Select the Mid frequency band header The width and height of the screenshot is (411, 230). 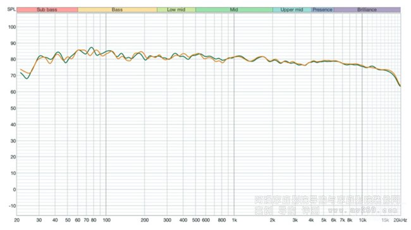coord(234,9)
